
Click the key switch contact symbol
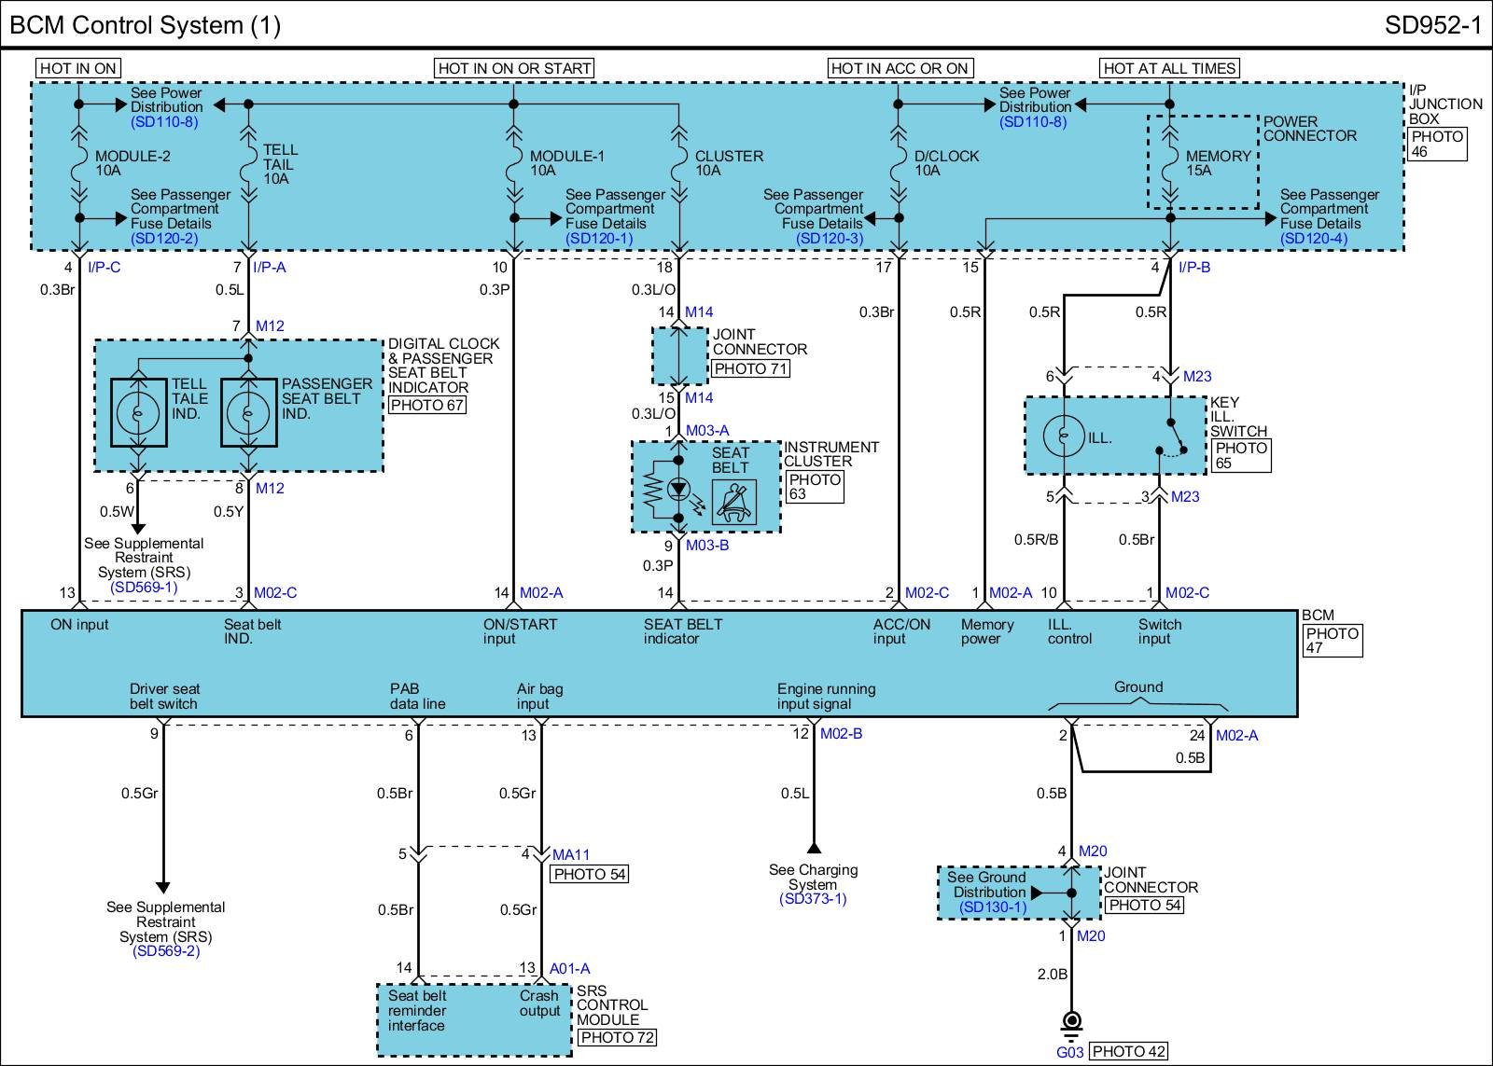point(1172,437)
